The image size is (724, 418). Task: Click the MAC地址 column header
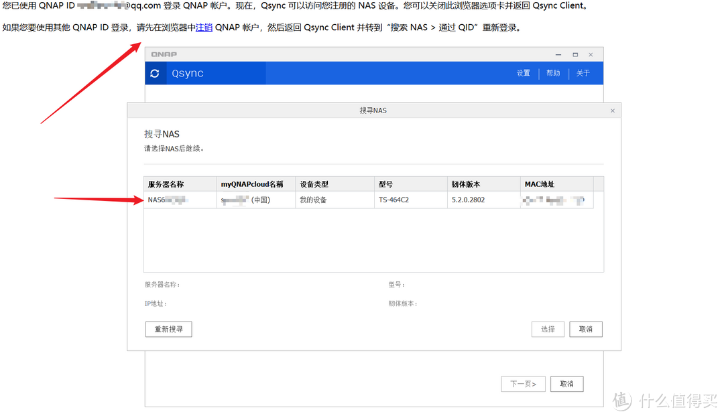point(540,184)
